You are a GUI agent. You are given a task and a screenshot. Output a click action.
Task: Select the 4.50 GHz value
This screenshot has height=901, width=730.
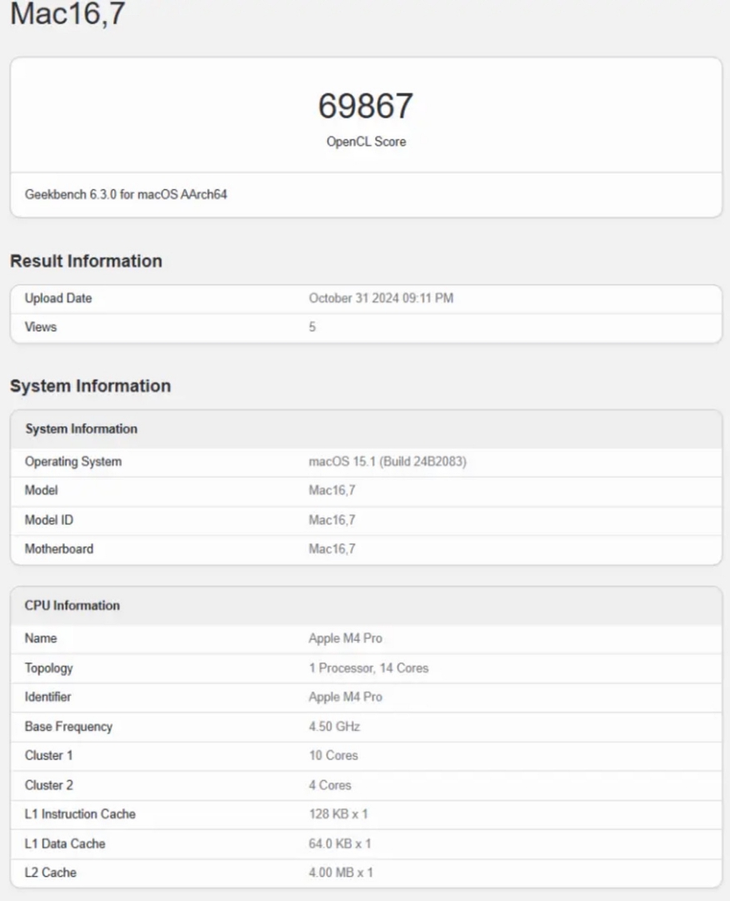[x=335, y=727]
